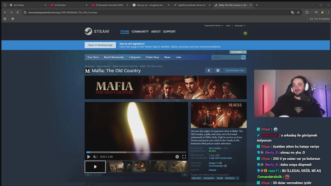This screenshot has height=186, width=331.
Task: Open the Your Store menu
Action: point(93,57)
